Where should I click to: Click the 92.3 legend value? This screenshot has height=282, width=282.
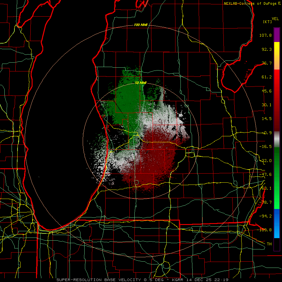(x=267, y=49)
